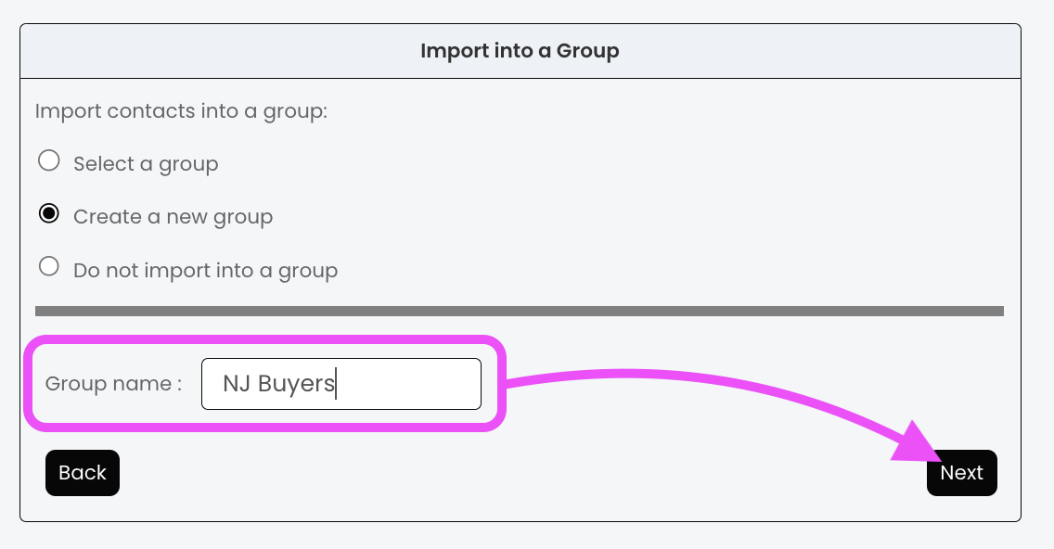The height and width of the screenshot is (549, 1054).
Task: Click the pink arrowhead annotation near Next
Action: (x=918, y=443)
